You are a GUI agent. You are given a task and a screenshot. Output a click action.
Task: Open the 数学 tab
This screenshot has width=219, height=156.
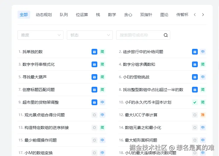click(112, 15)
